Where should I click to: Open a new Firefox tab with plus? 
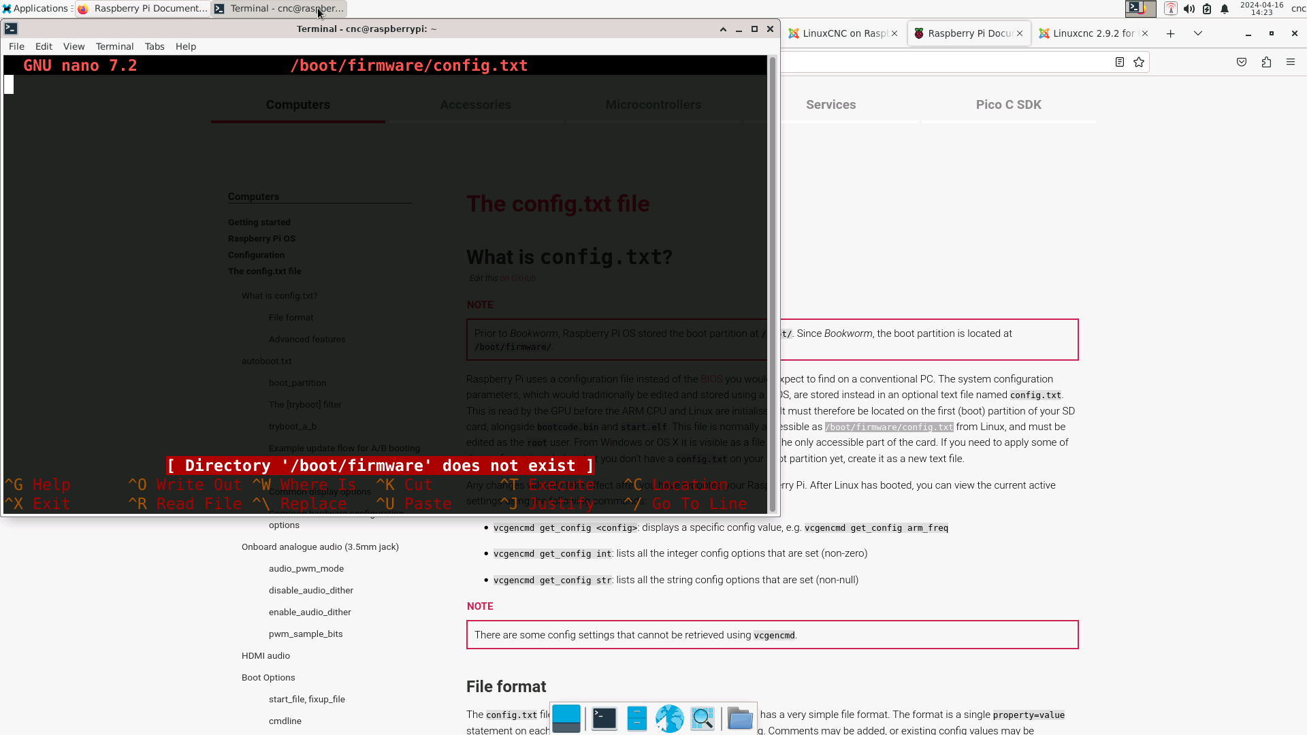(1171, 33)
